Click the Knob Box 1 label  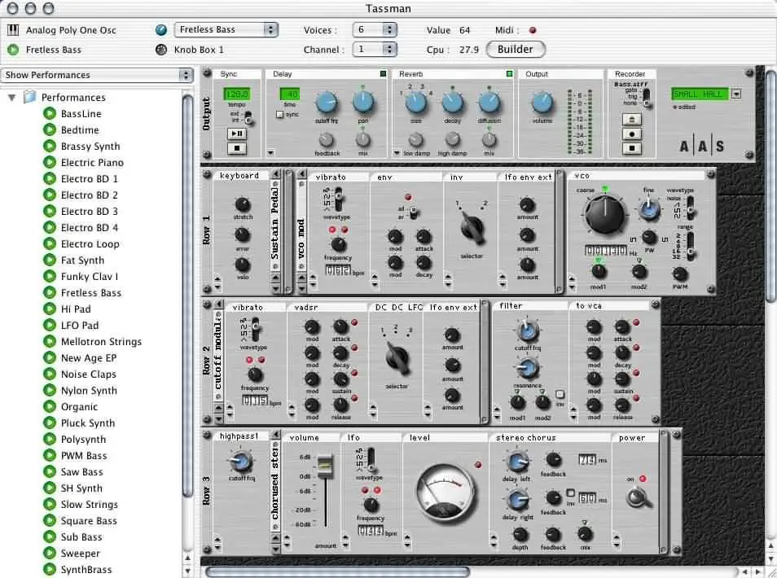tap(199, 50)
